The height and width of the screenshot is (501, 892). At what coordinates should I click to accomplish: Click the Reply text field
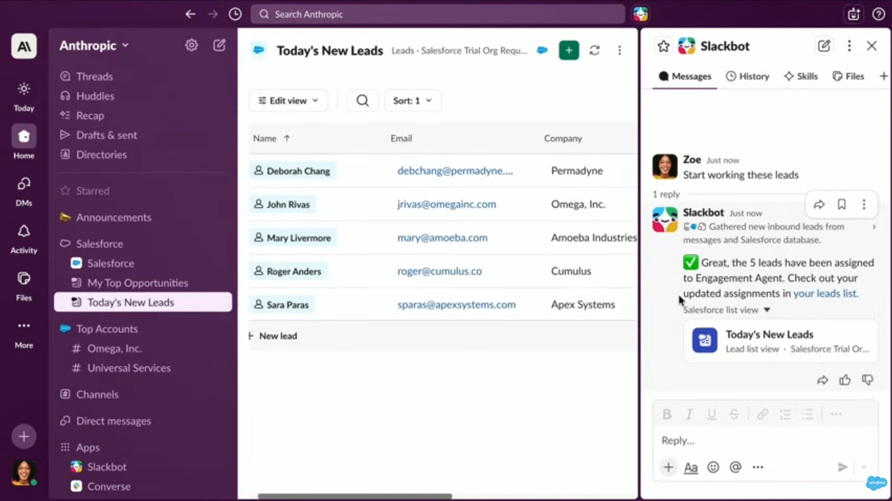(x=765, y=441)
